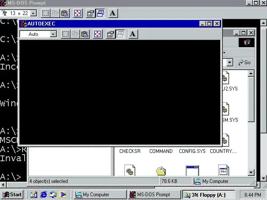Select file icon above the SM.SYS label
Screen dimensions: 267x200
[x=225, y=109]
